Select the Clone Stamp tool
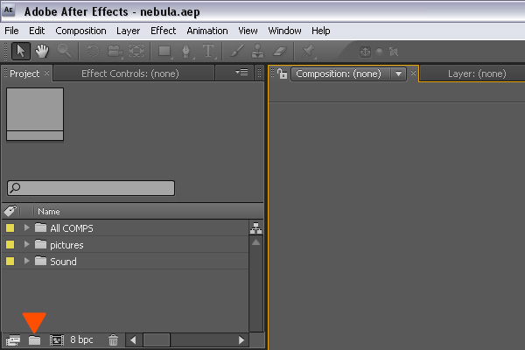This screenshot has height=350, width=525. pyautogui.click(x=258, y=52)
